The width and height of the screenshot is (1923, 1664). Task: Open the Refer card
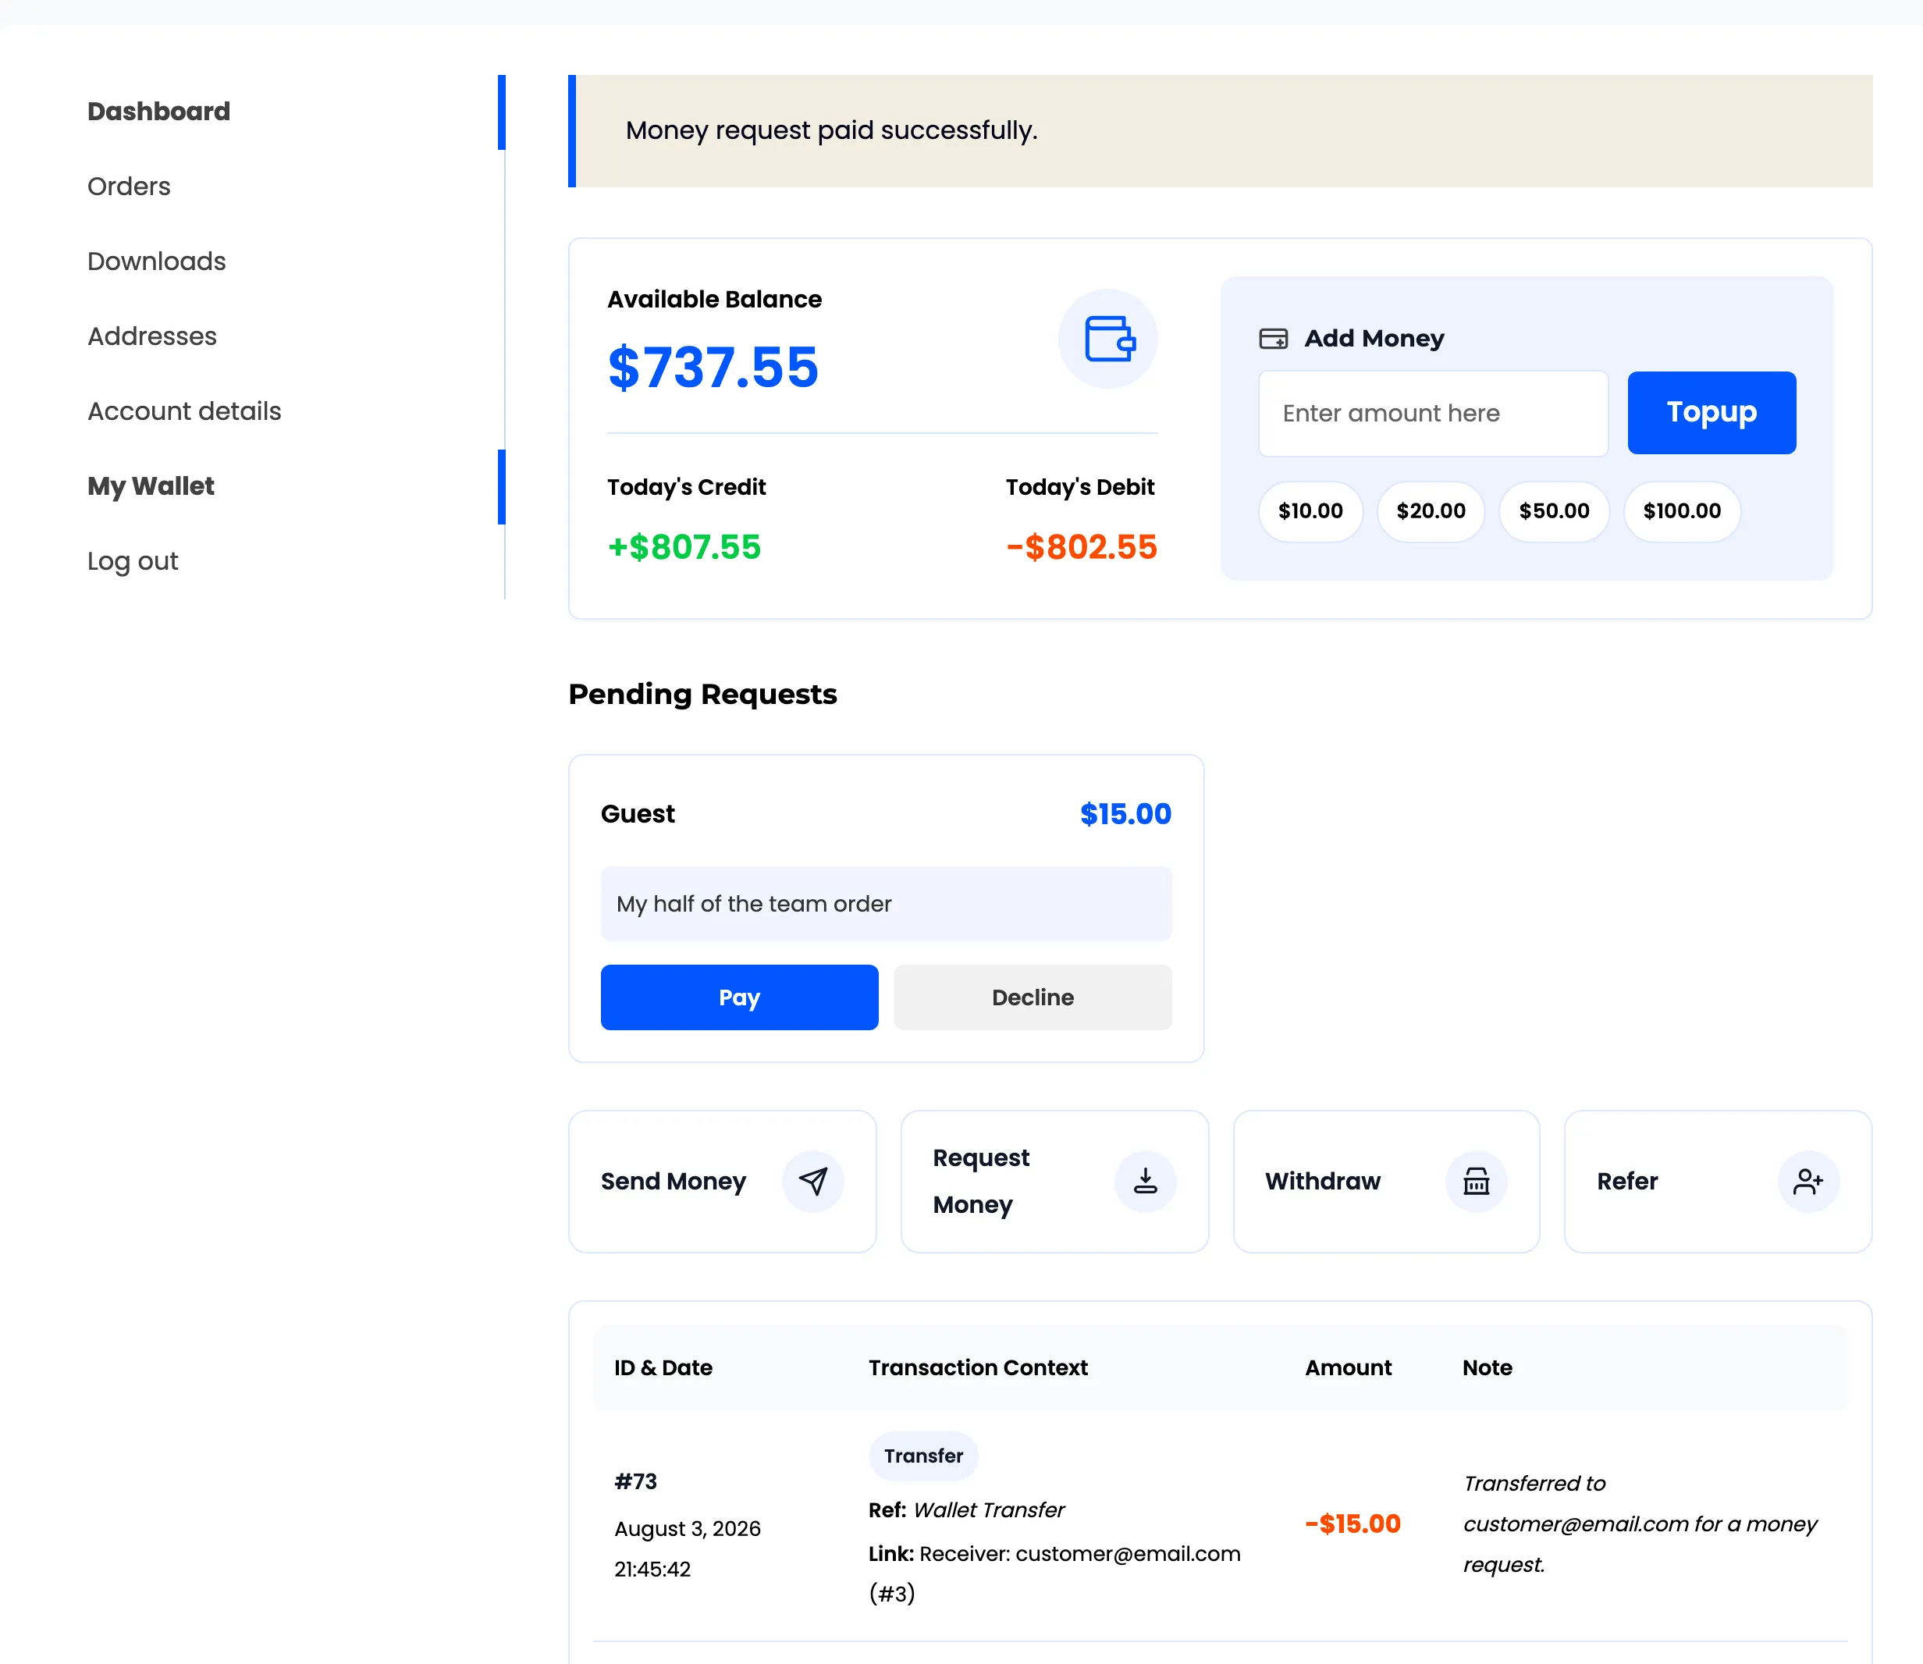tap(1718, 1181)
